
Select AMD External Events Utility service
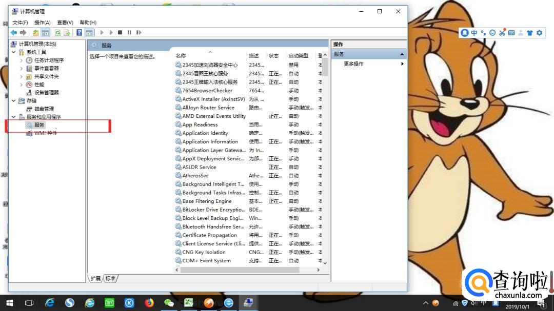point(214,116)
